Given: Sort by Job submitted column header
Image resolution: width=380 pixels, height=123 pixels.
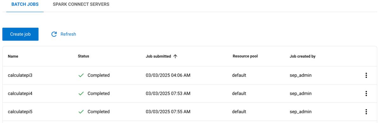Looking at the screenshot, I should tap(158, 56).
